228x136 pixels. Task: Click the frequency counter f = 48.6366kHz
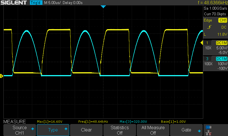point(213,3)
